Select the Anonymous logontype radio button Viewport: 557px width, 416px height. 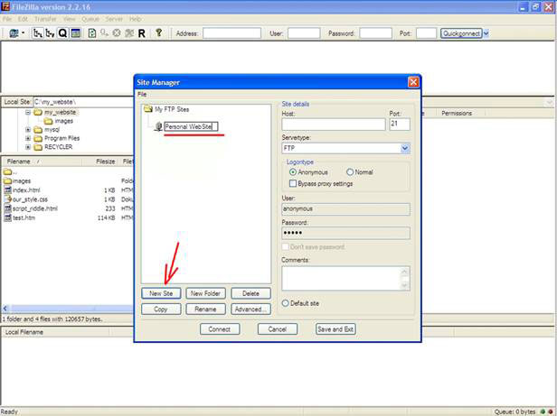[293, 172]
